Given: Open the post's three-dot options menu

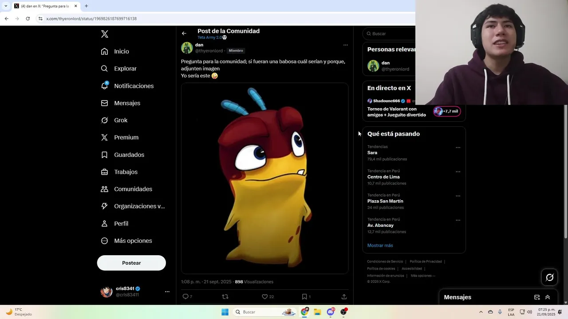Looking at the screenshot, I should (346, 45).
